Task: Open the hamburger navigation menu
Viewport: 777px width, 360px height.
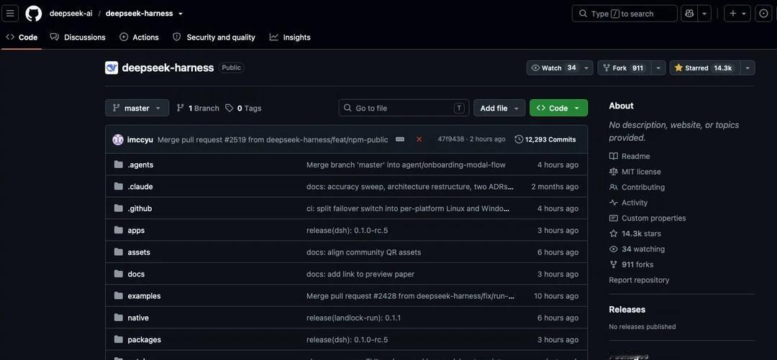Action: pos(10,14)
